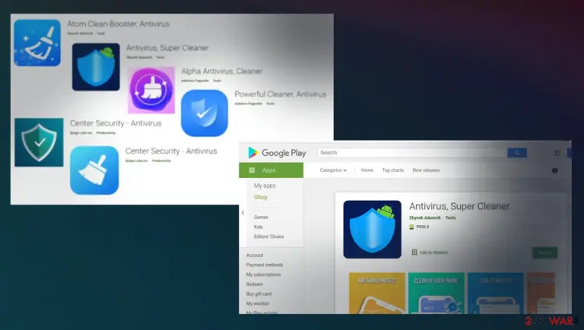Open the Kids category
Viewport: 584px width, 330px height.
(x=259, y=227)
